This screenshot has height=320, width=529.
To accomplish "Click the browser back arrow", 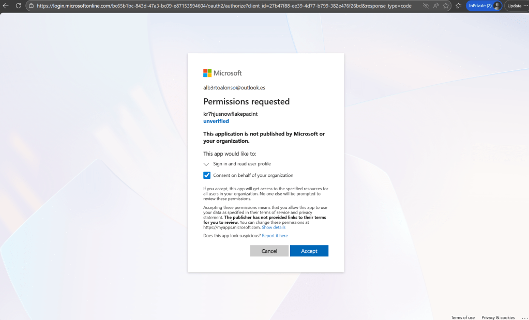I will [6, 6].
